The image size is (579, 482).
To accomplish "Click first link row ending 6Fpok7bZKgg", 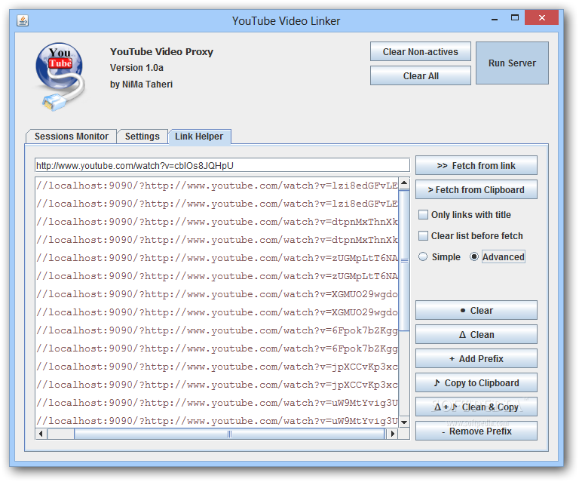I will (217, 330).
